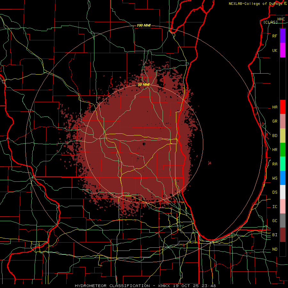Screen dimensions: 288x288
Task: Click the UK legend label
Action: [275, 51]
